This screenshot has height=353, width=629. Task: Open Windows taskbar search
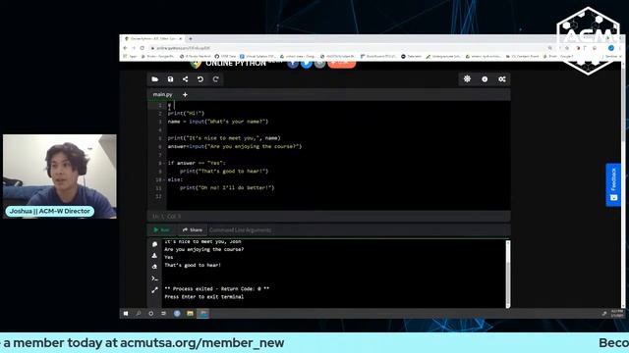coord(139,314)
